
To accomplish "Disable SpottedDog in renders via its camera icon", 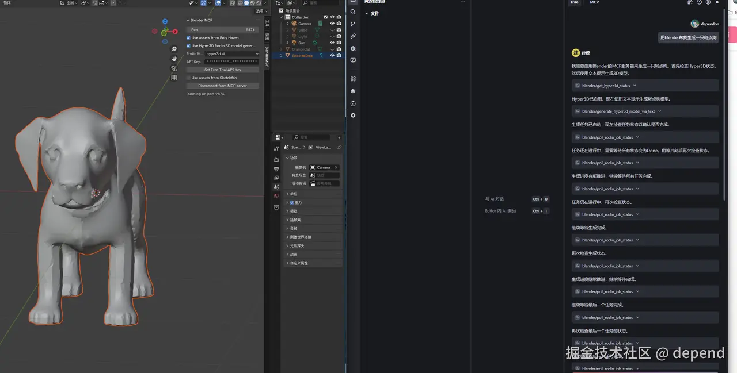I will coord(339,55).
